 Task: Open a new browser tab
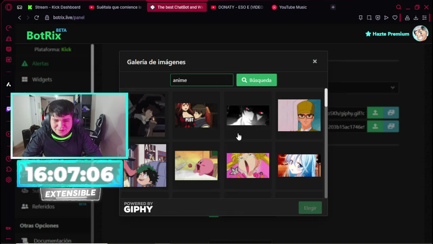pyautogui.click(x=333, y=7)
